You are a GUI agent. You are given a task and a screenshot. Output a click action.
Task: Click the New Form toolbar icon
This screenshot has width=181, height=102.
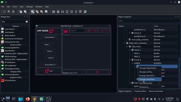coord(4,12)
